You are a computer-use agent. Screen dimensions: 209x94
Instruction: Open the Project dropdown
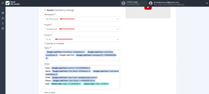click(x=82, y=29)
